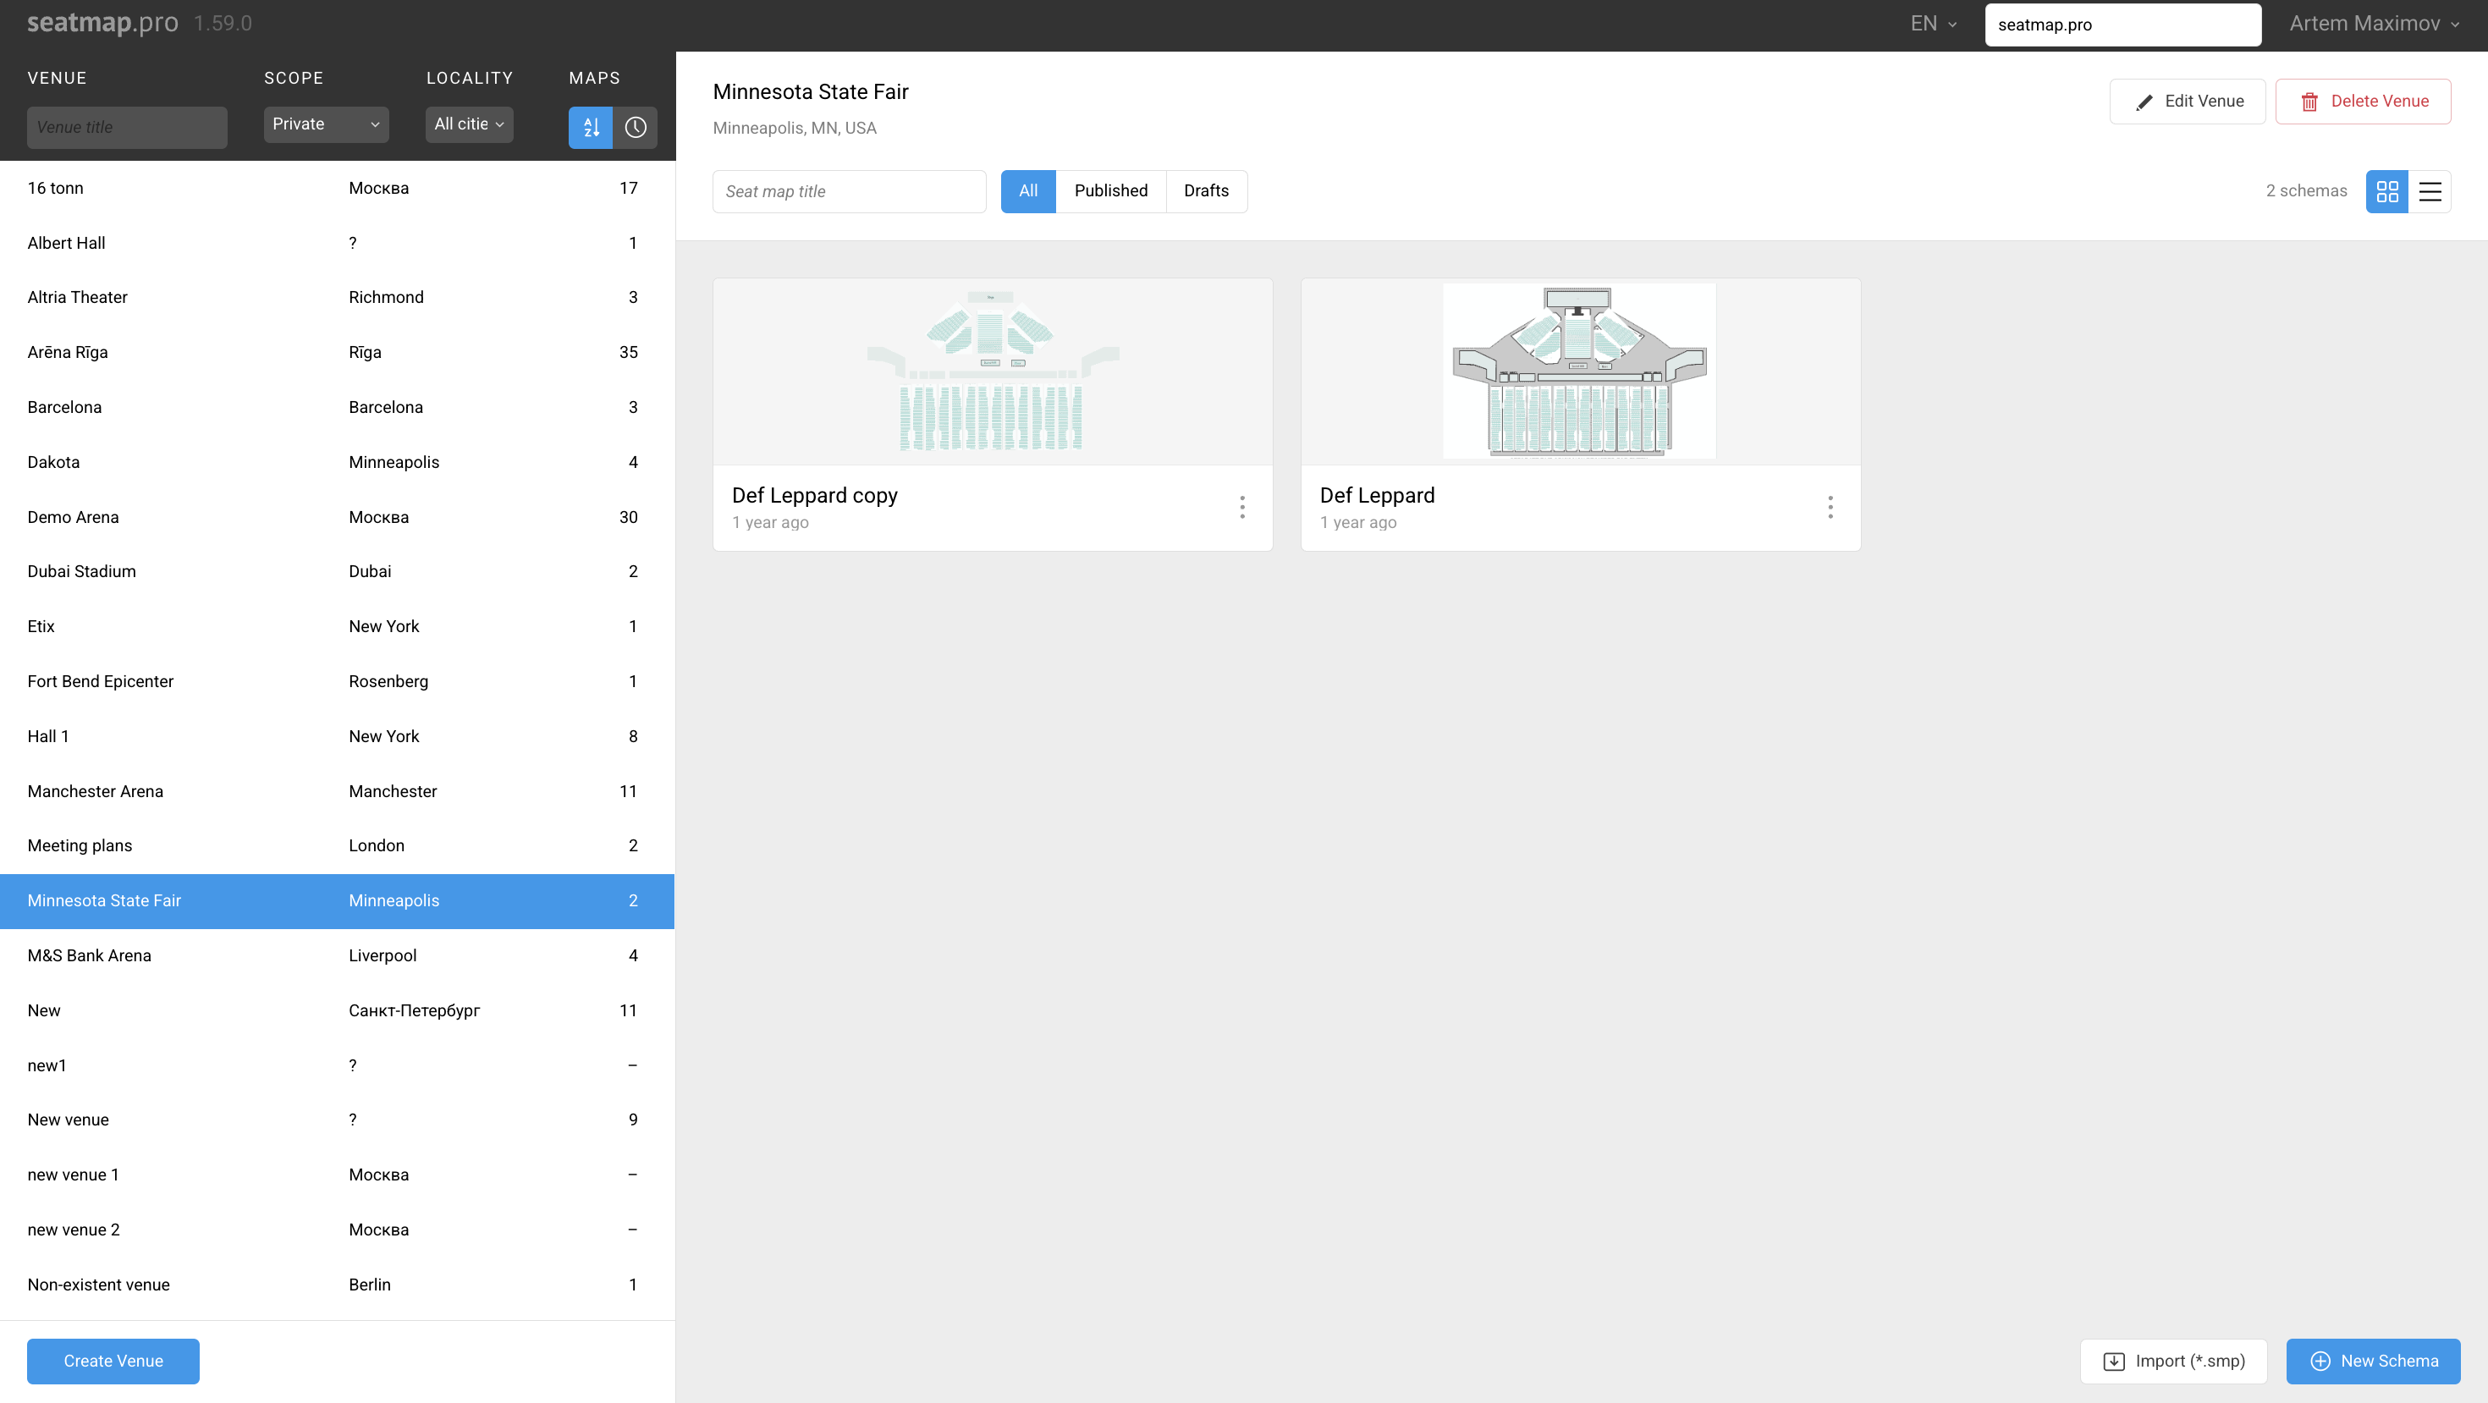Sort venues by recent using clock icon
Screen dimensions: 2488x1403
[x=635, y=126]
